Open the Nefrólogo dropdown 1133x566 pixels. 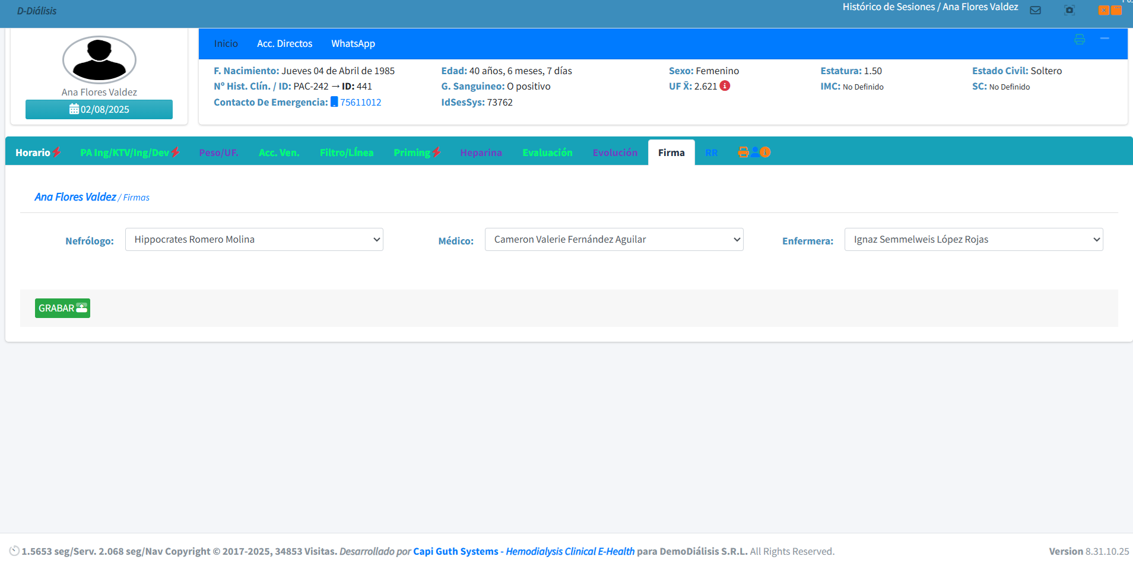(x=254, y=240)
